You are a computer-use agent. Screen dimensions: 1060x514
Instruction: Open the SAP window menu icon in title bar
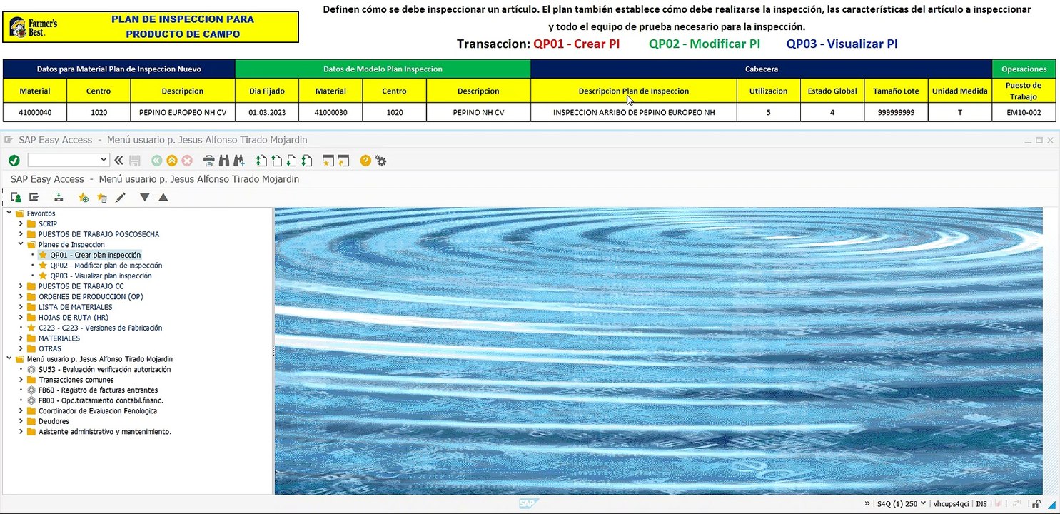pos(9,140)
